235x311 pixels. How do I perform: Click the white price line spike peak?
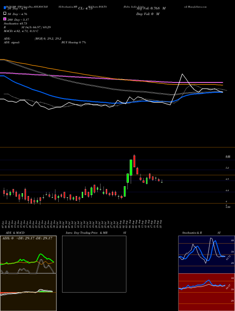182,74
